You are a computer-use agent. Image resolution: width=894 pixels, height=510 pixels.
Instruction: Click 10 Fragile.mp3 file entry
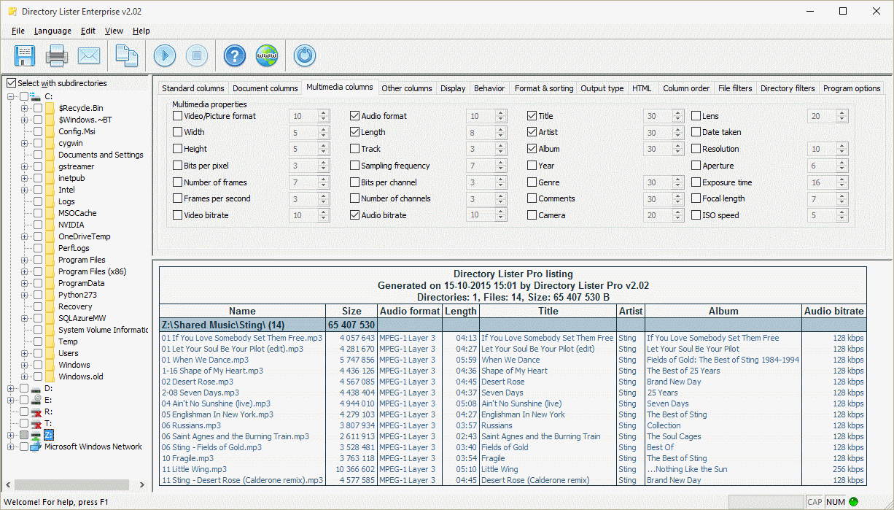(x=187, y=458)
